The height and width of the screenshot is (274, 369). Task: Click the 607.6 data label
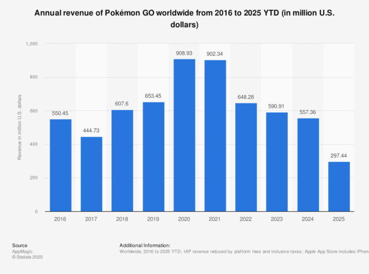pyautogui.click(x=122, y=104)
